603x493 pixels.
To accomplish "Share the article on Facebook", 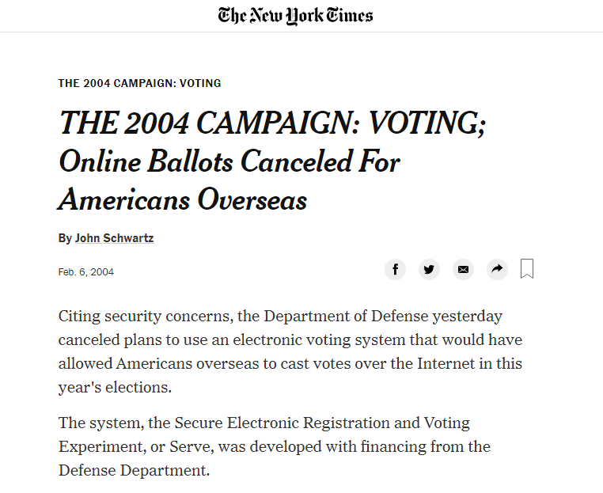I will pyautogui.click(x=396, y=269).
